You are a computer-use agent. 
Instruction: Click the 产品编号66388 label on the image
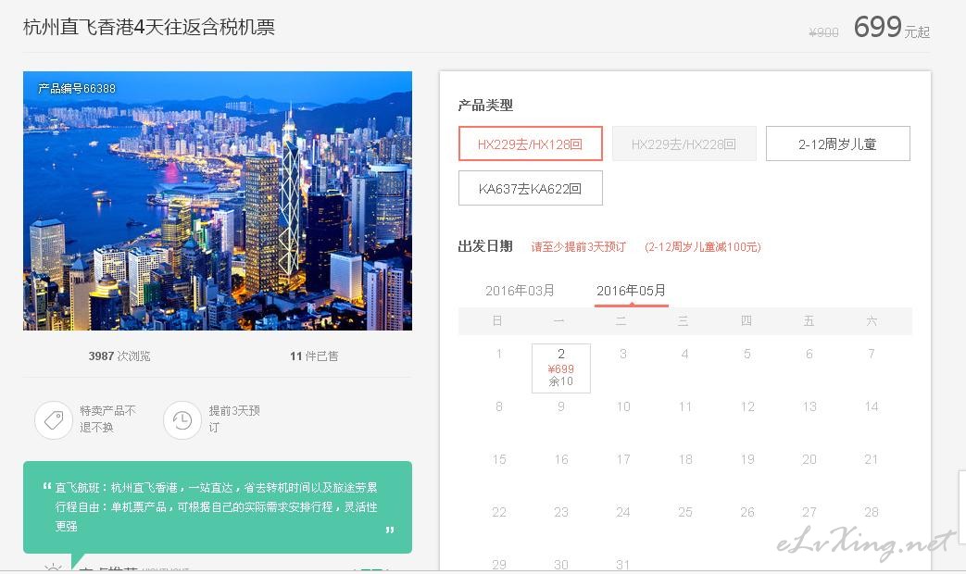click(x=77, y=88)
